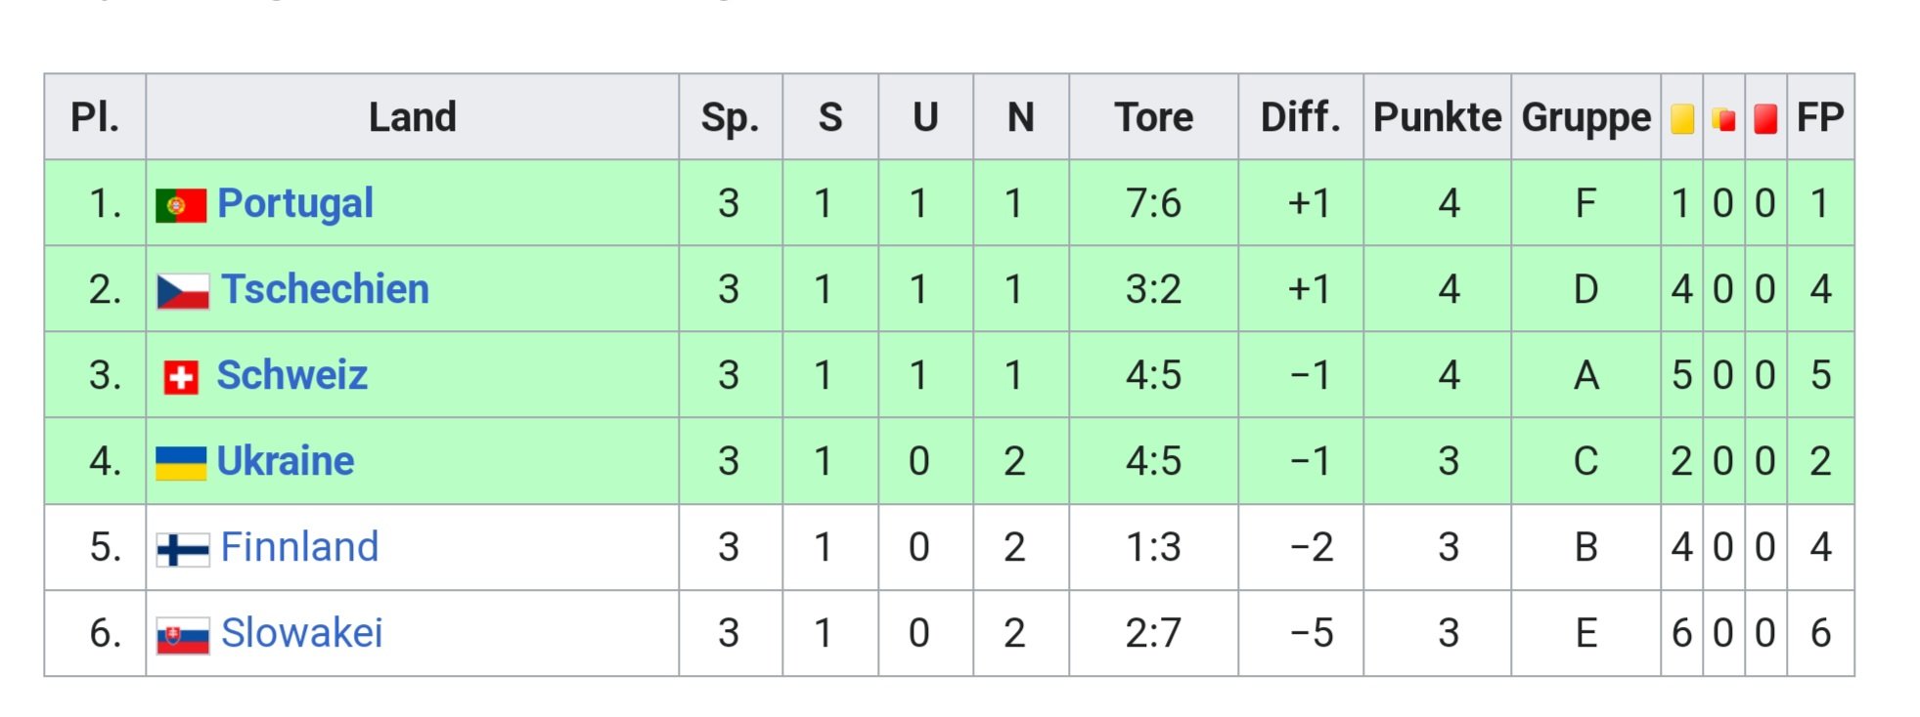Click the Ukraine flag icon
1920x717 pixels.
tap(181, 463)
